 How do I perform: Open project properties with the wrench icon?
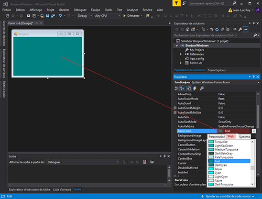pos(240,29)
